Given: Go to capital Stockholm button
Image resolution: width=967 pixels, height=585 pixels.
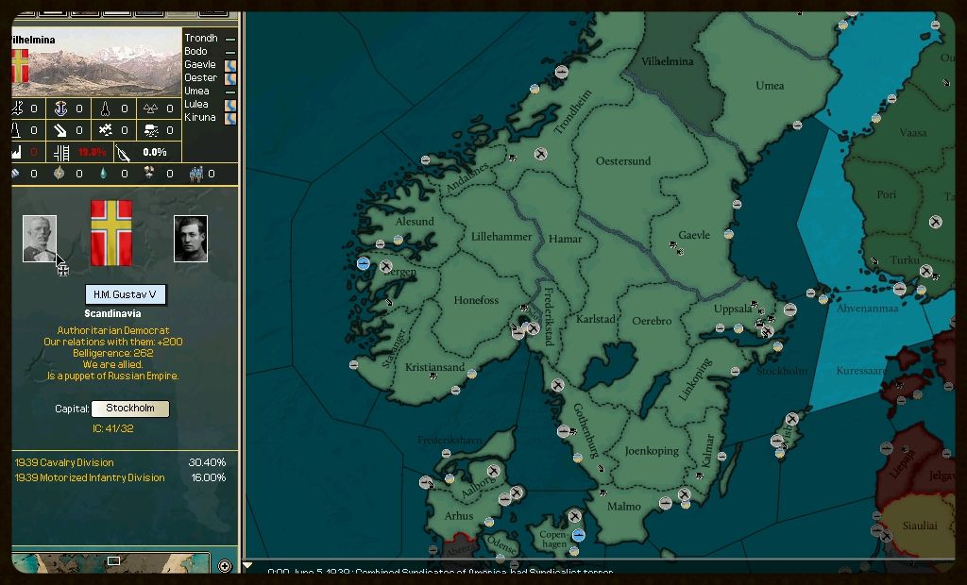Looking at the screenshot, I should tap(129, 409).
